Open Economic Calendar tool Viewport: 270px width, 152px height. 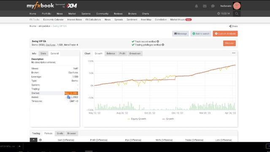pos(54,20)
